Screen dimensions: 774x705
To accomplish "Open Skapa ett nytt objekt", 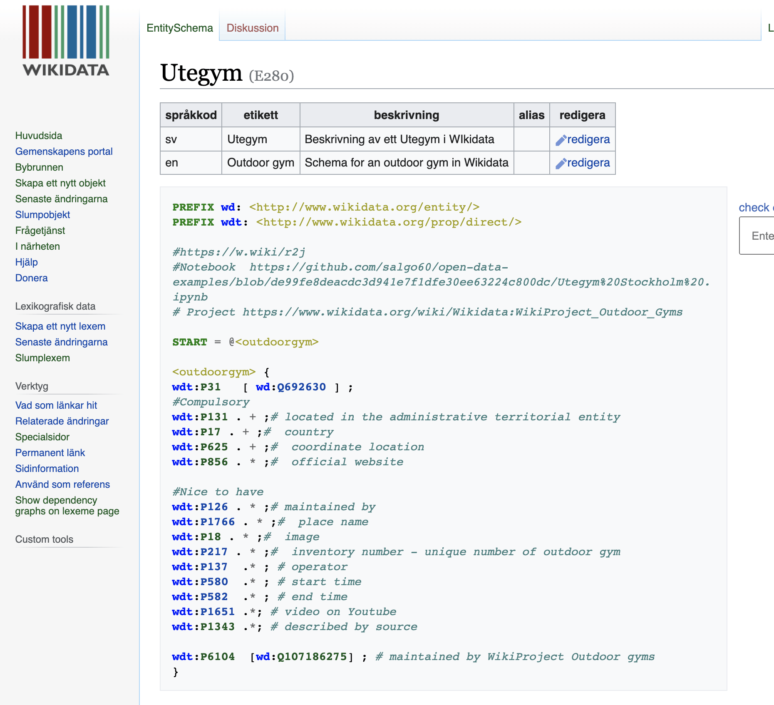I will [x=60, y=183].
